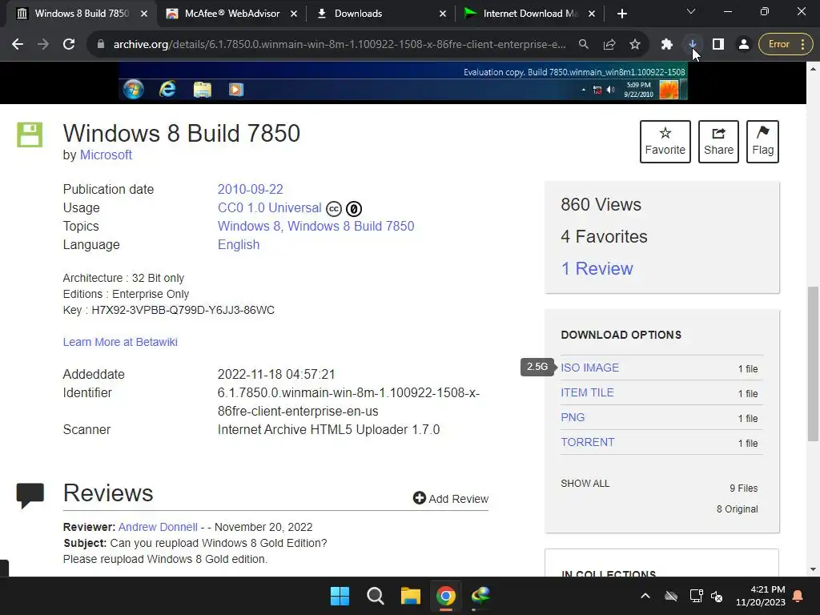Click Add Review
820x615 pixels.
[451, 498]
